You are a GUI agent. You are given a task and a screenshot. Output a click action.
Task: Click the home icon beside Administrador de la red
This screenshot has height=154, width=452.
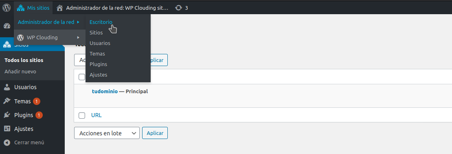pos(60,8)
